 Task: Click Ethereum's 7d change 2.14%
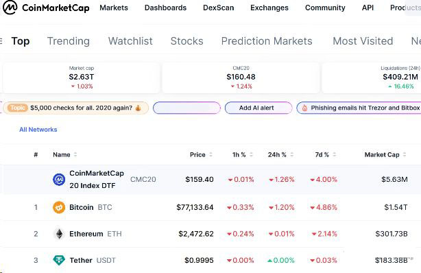click(x=324, y=234)
